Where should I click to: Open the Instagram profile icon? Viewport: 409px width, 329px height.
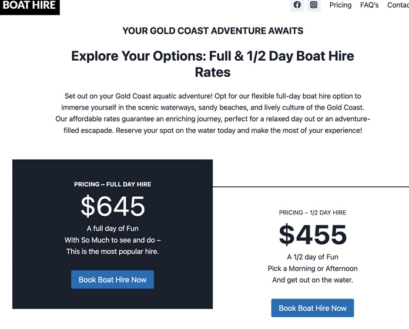(x=314, y=5)
